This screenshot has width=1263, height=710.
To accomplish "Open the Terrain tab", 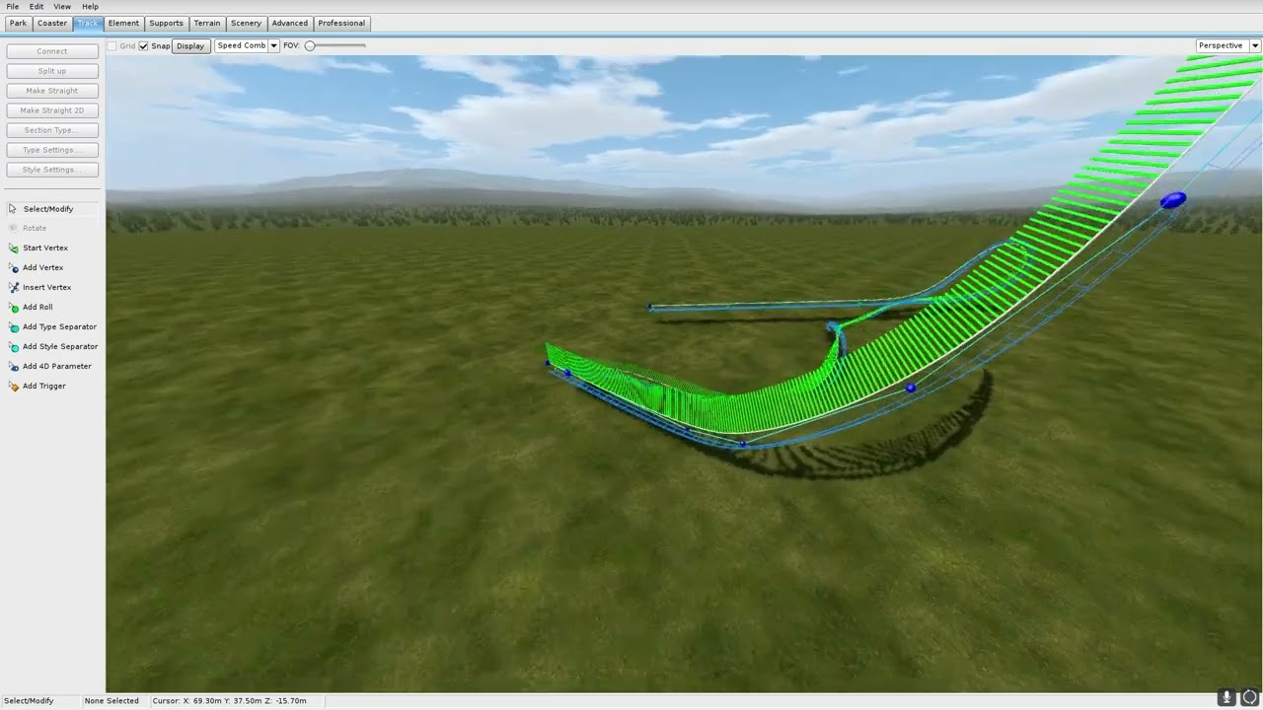I will coord(207,23).
